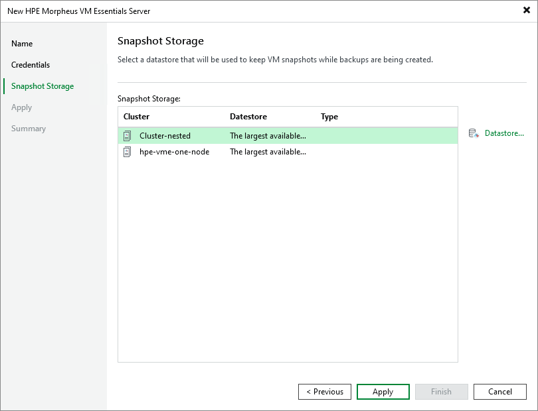Click the Datastore database icon
The image size is (538, 411).
point(473,133)
